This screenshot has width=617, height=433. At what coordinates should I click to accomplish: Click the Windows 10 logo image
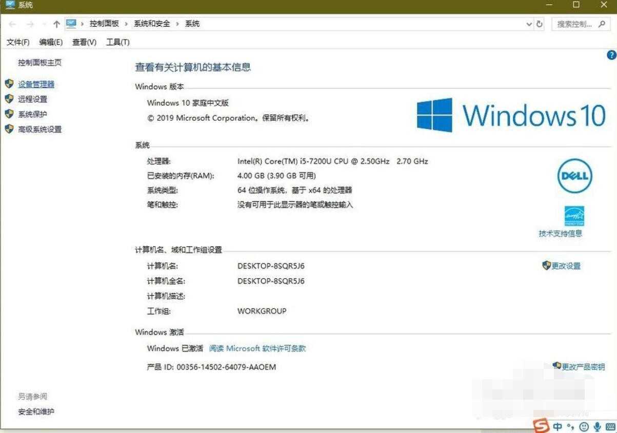[511, 115]
